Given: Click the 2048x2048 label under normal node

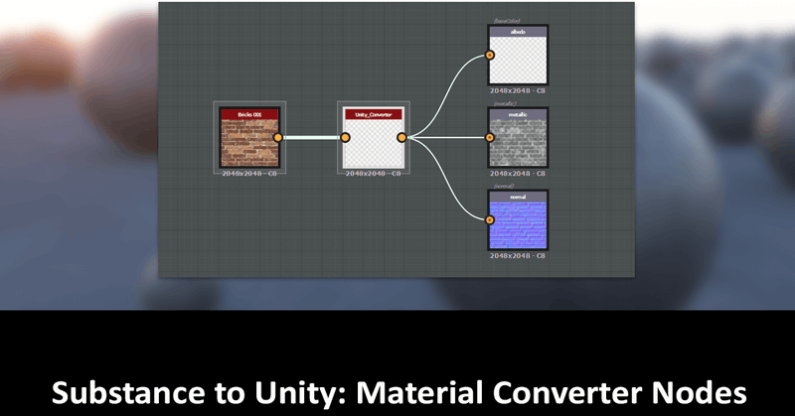Looking at the screenshot, I should tap(517, 256).
